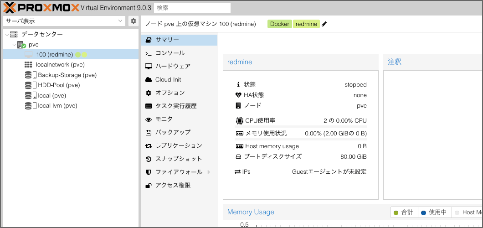This screenshot has height=228, width=483.
Task: Open the オプション menu item
Action: point(170,93)
